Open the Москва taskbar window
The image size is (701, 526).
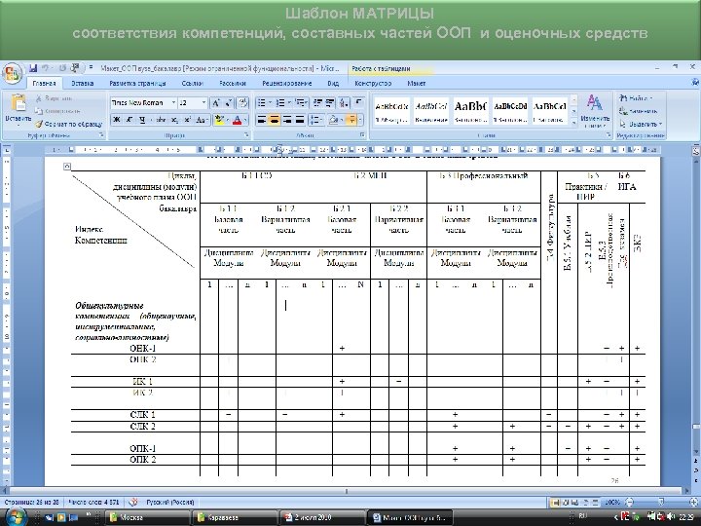(x=147, y=517)
